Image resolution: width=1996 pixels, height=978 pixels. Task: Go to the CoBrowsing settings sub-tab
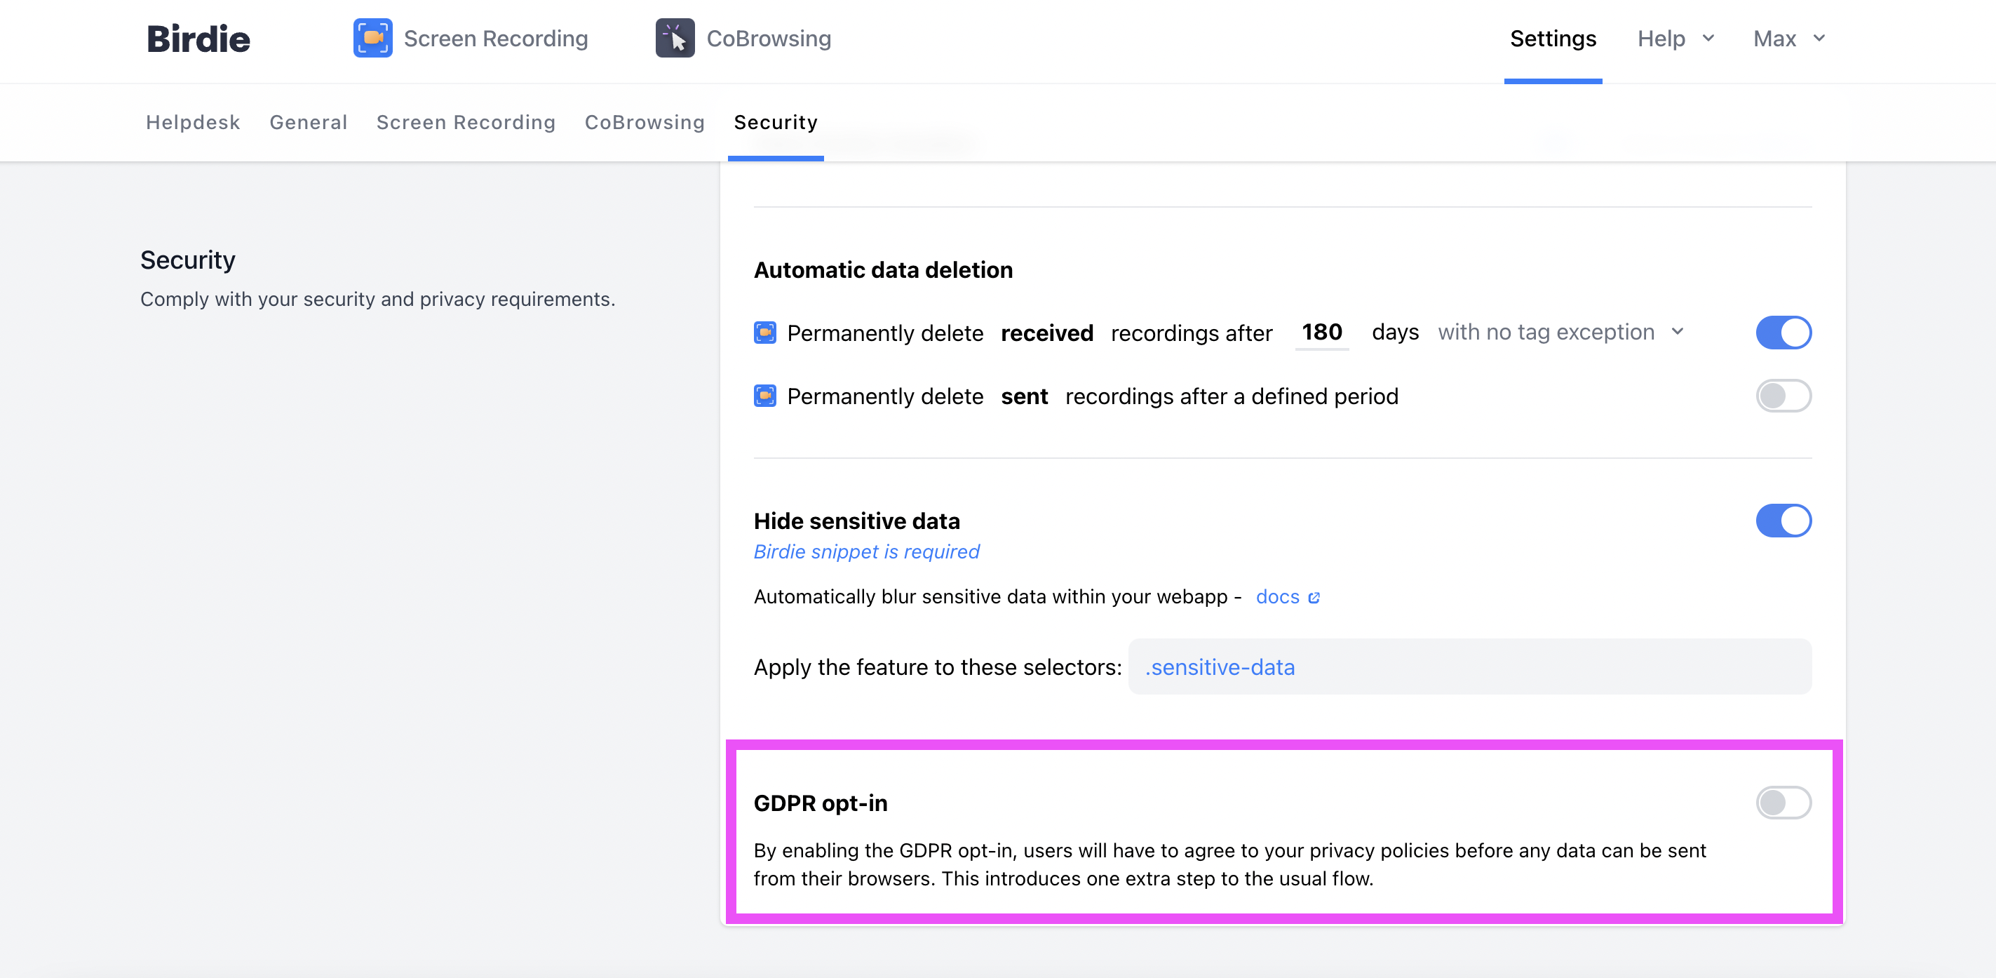point(645,123)
